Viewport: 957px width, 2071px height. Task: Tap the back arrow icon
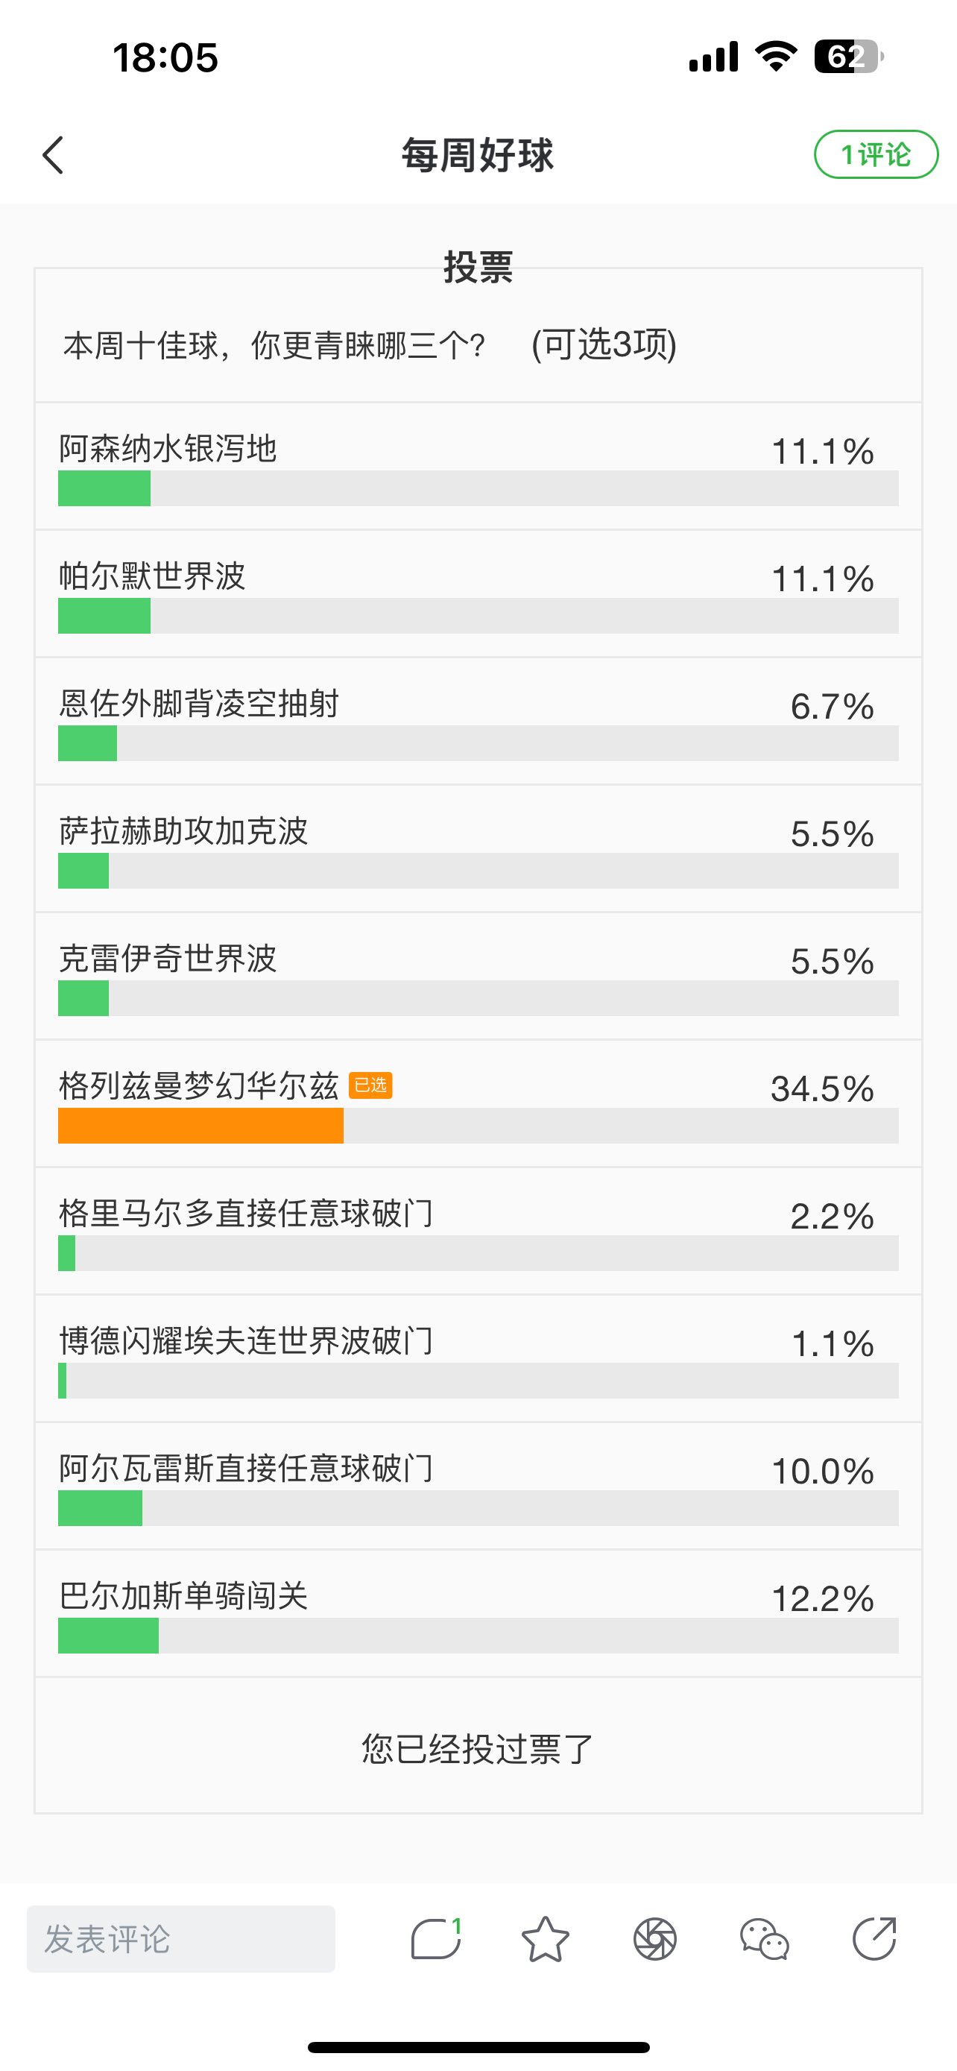tap(53, 154)
